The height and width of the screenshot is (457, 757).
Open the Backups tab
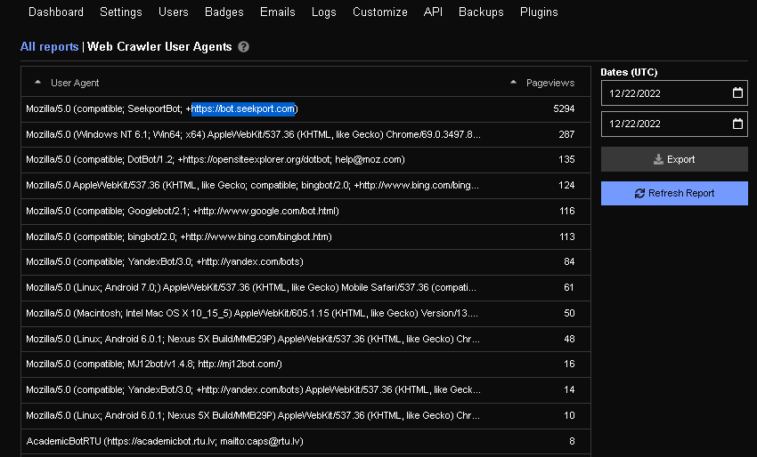pyautogui.click(x=481, y=12)
